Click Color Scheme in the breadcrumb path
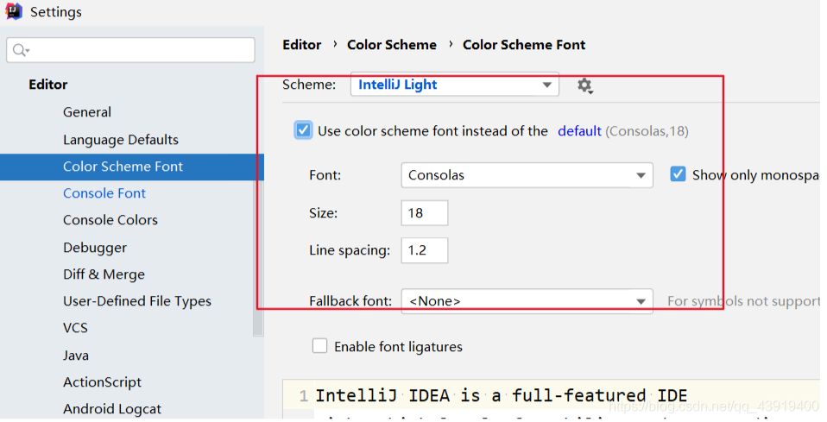The height and width of the screenshot is (422, 827). tap(392, 45)
